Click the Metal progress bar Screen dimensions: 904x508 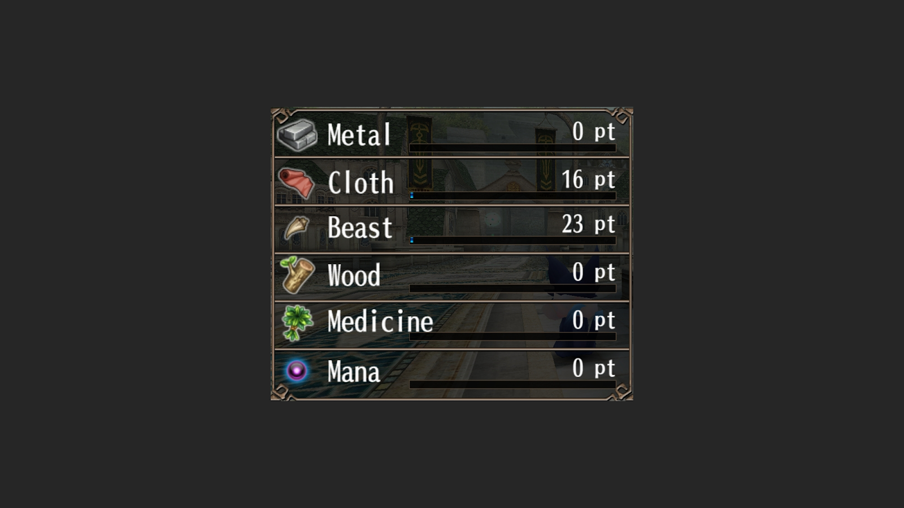[512, 148]
